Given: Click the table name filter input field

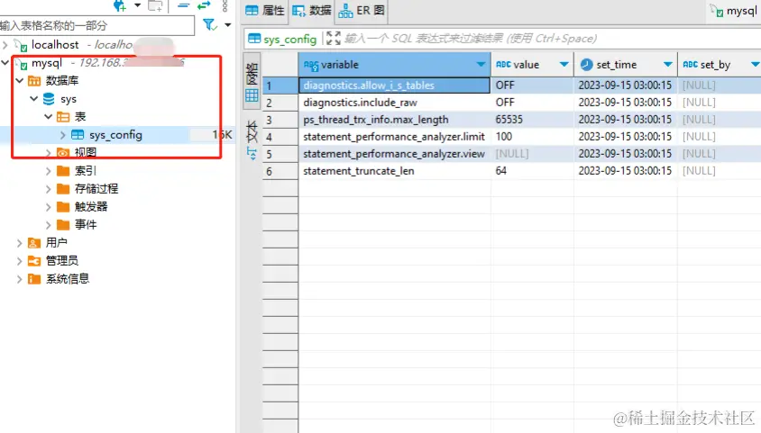Looking at the screenshot, I should (x=96, y=25).
